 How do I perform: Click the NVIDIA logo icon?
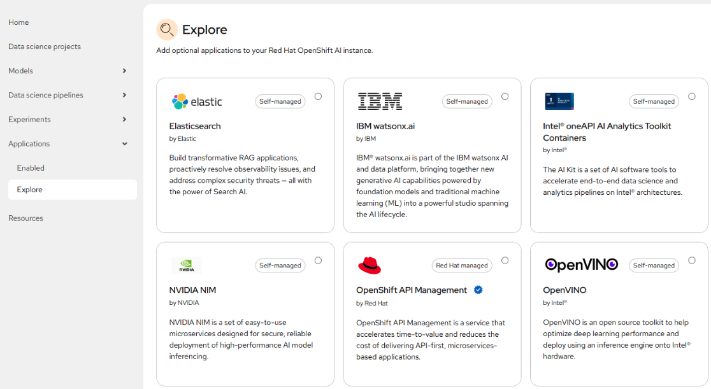187,265
